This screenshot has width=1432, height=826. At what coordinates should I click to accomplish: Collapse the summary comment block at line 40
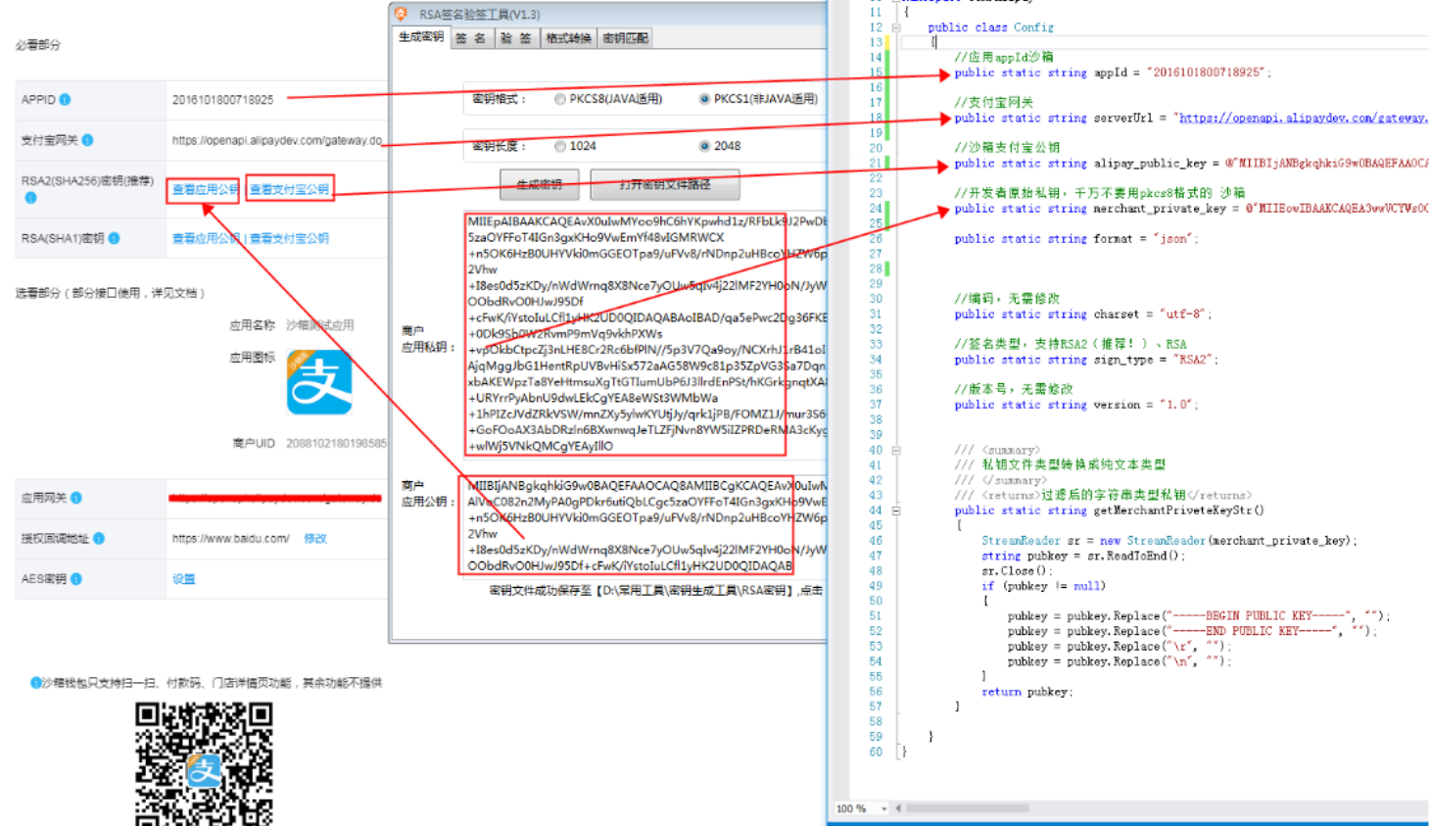(x=895, y=451)
